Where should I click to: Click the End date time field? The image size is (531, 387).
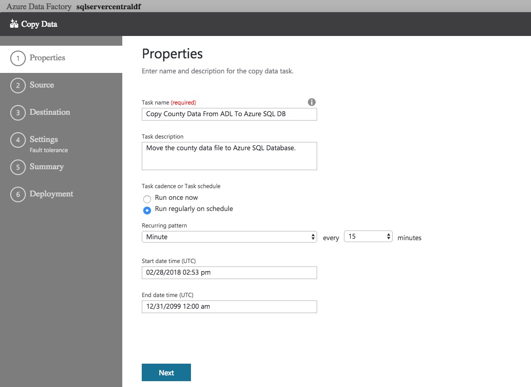[x=229, y=307]
